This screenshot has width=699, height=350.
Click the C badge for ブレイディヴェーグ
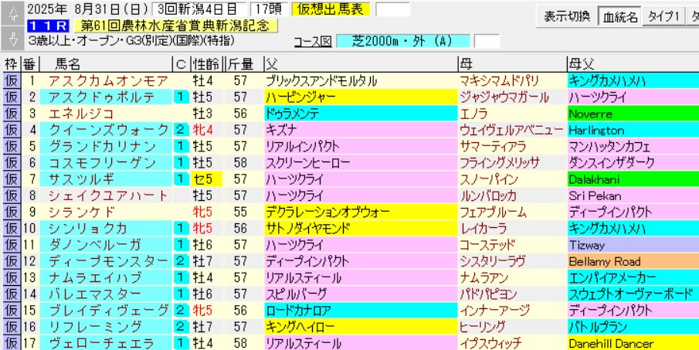pyautogui.click(x=179, y=311)
